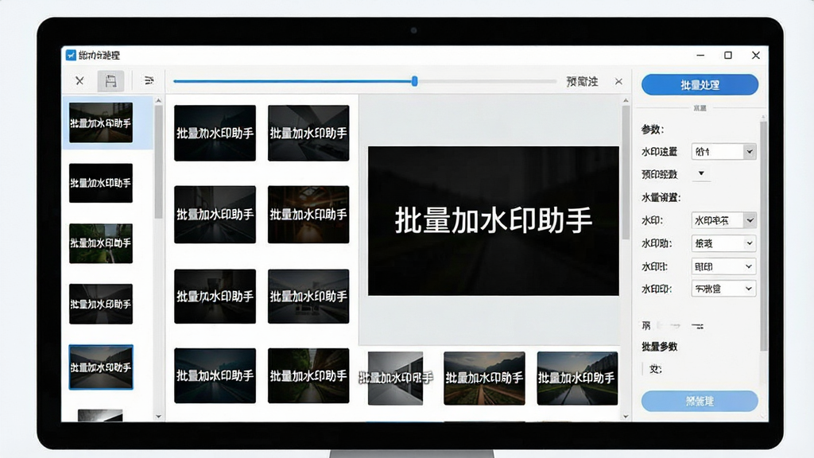The image size is (814, 458).
Task: Click the large 批量加水印助手 preview image
Action: (x=493, y=221)
